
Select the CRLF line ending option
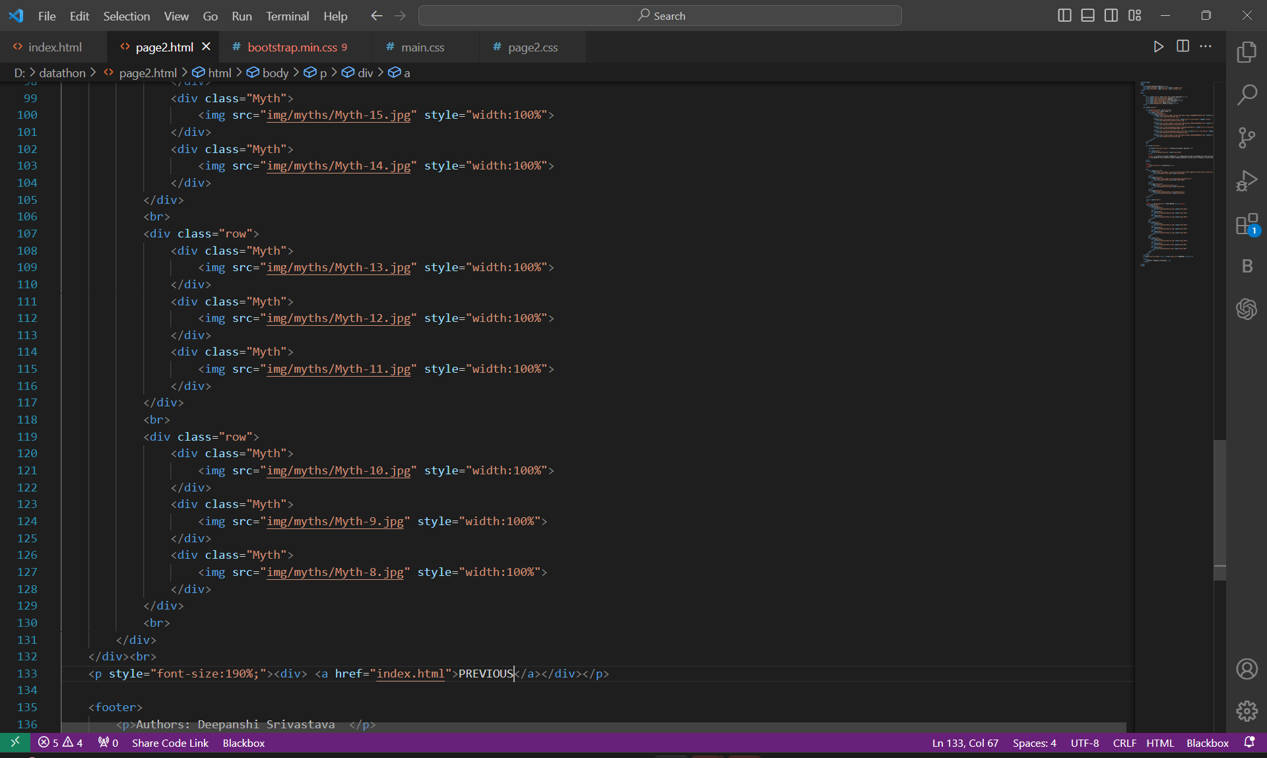[x=1124, y=743]
